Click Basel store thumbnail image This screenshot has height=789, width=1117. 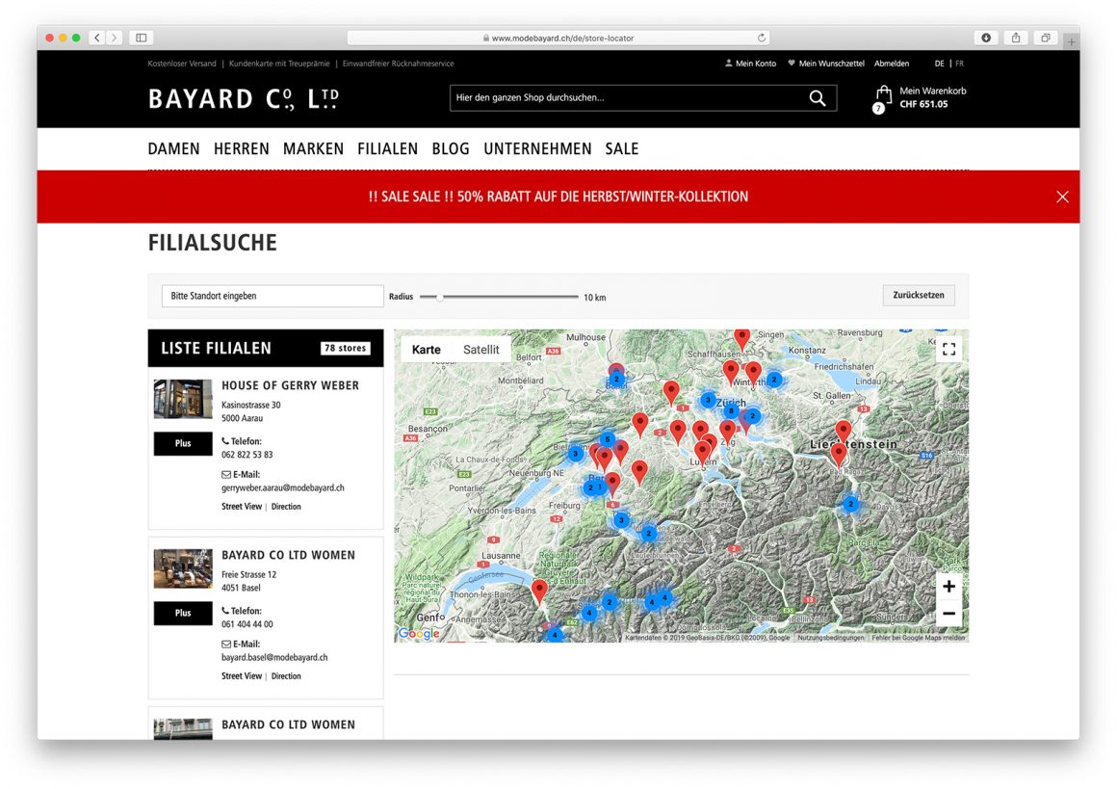(x=183, y=568)
